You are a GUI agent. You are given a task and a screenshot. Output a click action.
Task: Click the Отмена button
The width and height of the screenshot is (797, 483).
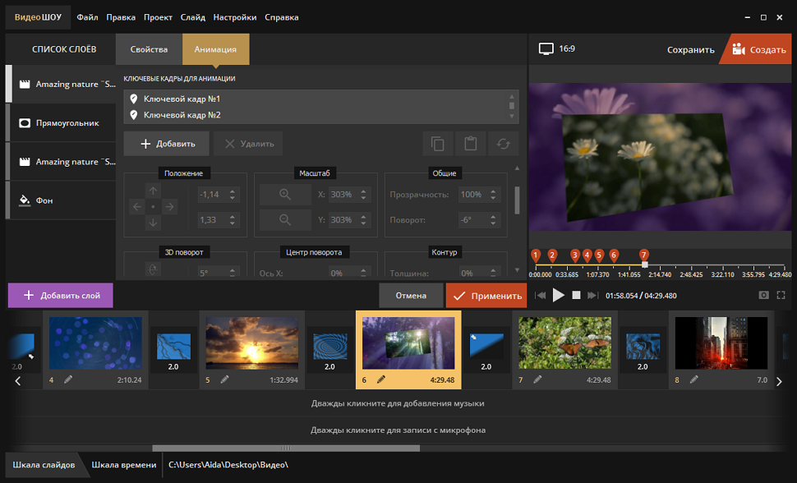pos(411,296)
